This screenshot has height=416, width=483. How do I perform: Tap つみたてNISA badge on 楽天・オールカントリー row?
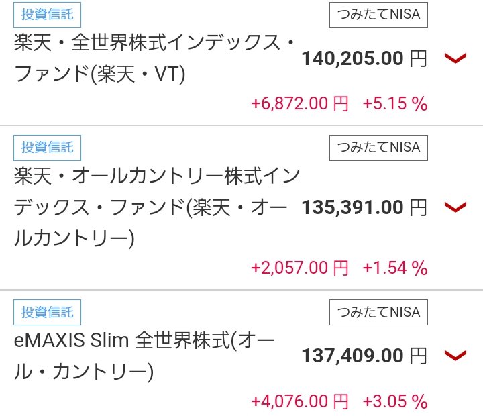[378, 147]
